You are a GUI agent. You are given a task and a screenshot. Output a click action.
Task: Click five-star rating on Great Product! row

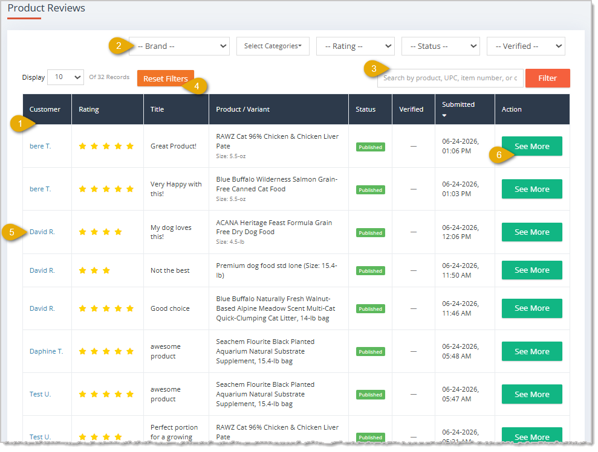(x=106, y=146)
